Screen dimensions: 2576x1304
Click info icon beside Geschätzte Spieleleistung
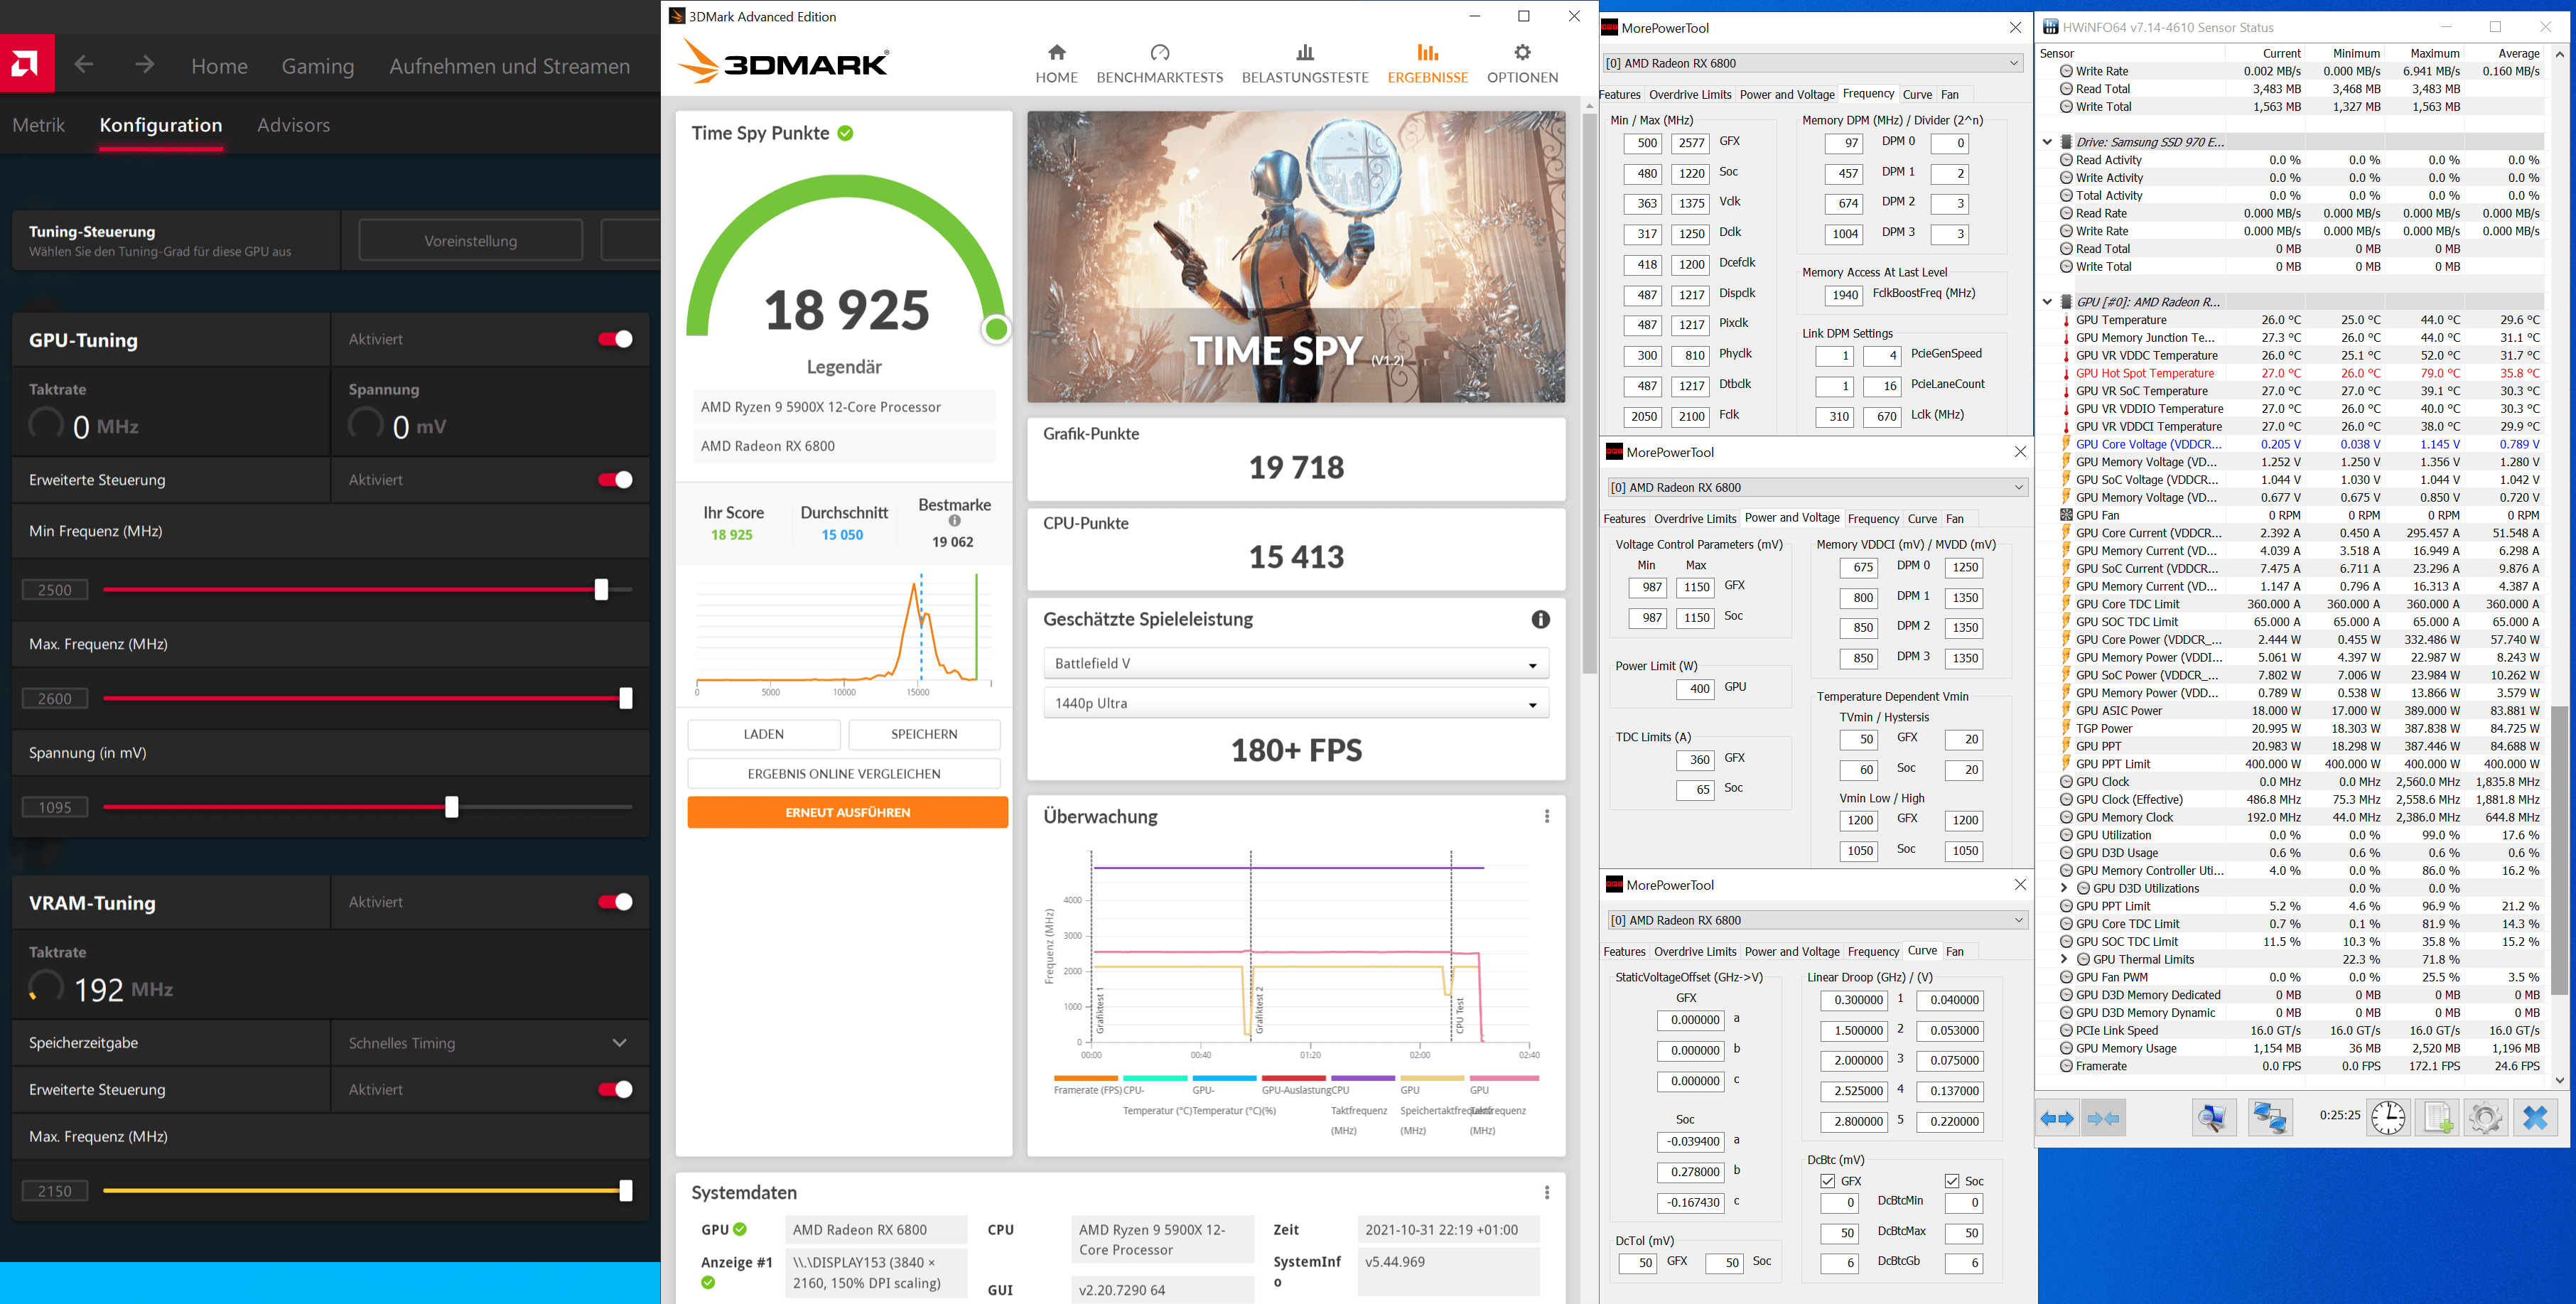point(1540,620)
